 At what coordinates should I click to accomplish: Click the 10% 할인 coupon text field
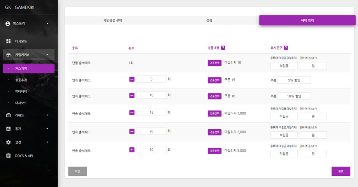(x=294, y=96)
